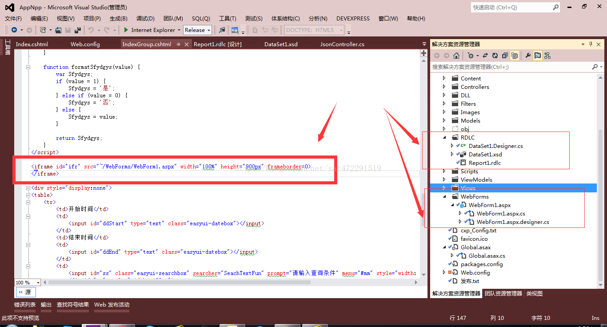
Task: Open Properties wrench icon in Solution Explorer
Action: [528, 56]
